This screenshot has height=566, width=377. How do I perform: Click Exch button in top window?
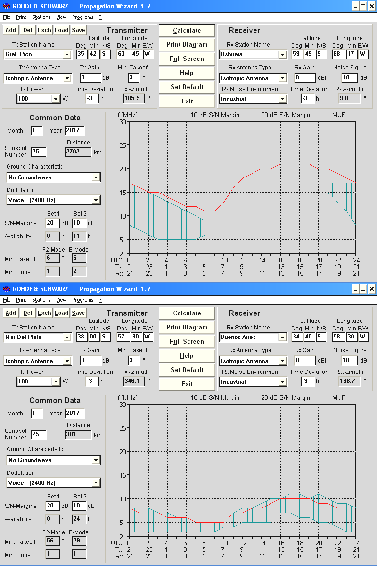(x=44, y=30)
